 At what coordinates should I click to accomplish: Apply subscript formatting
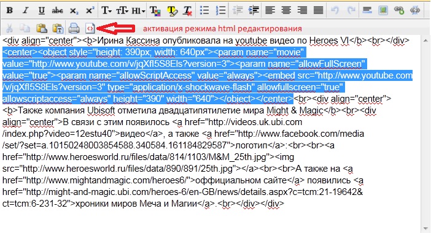(74, 10)
